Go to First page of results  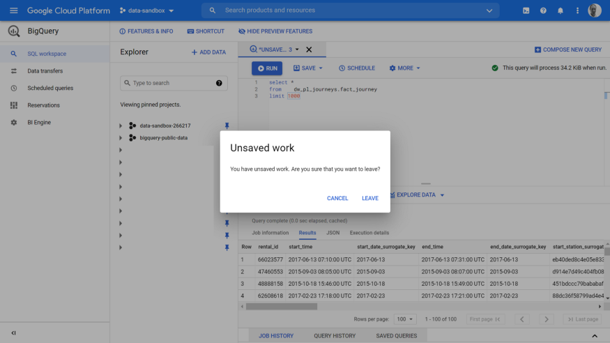coord(485,319)
